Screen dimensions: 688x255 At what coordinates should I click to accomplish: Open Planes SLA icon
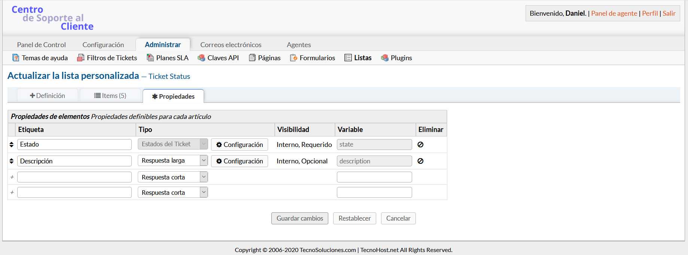coord(150,58)
